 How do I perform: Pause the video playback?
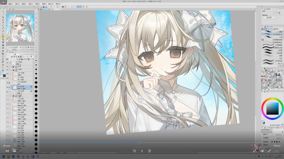click(x=142, y=151)
